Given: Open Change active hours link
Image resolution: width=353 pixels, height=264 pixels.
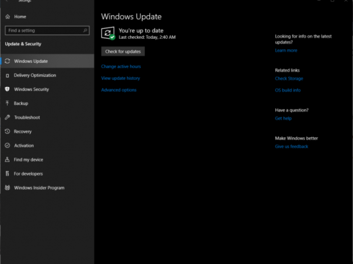Looking at the screenshot, I should tap(121, 67).
